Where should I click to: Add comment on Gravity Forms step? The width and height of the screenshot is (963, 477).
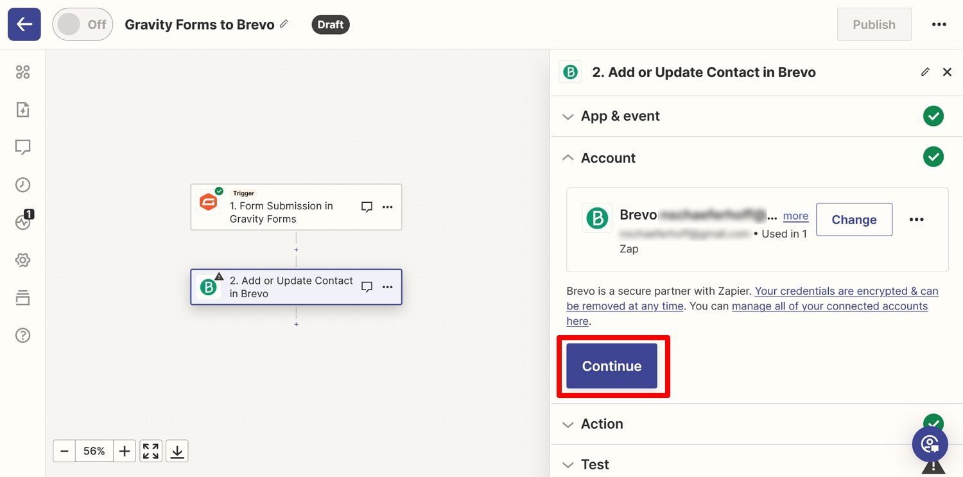click(x=367, y=207)
